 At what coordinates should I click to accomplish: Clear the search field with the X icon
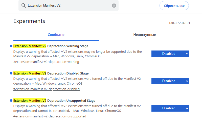coord(114,6)
